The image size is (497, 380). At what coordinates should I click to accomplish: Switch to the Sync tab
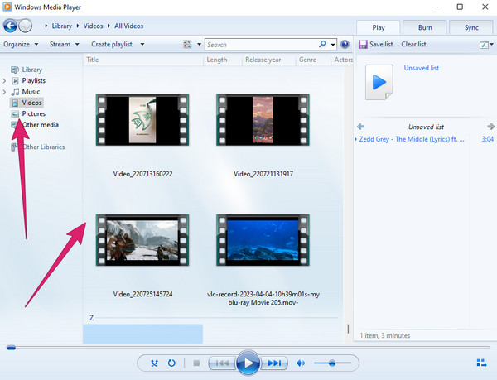471,27
